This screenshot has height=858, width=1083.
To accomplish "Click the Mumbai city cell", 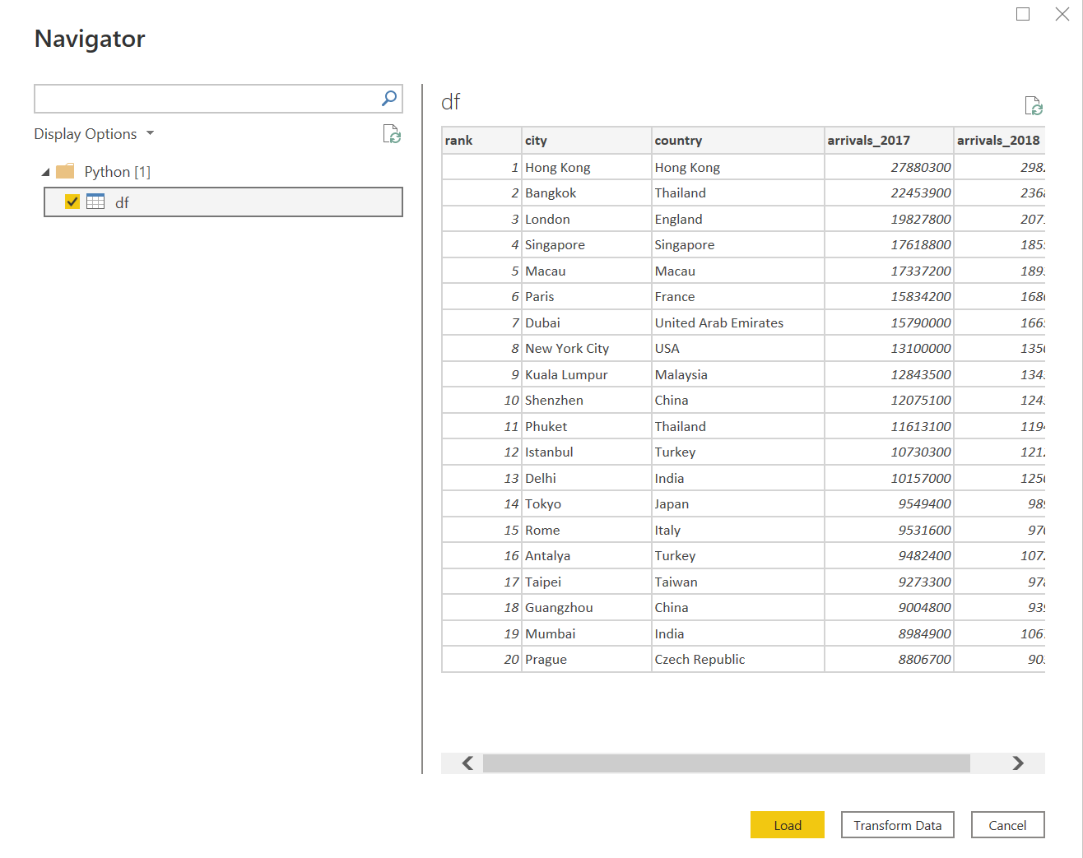I will click(587, 633).
